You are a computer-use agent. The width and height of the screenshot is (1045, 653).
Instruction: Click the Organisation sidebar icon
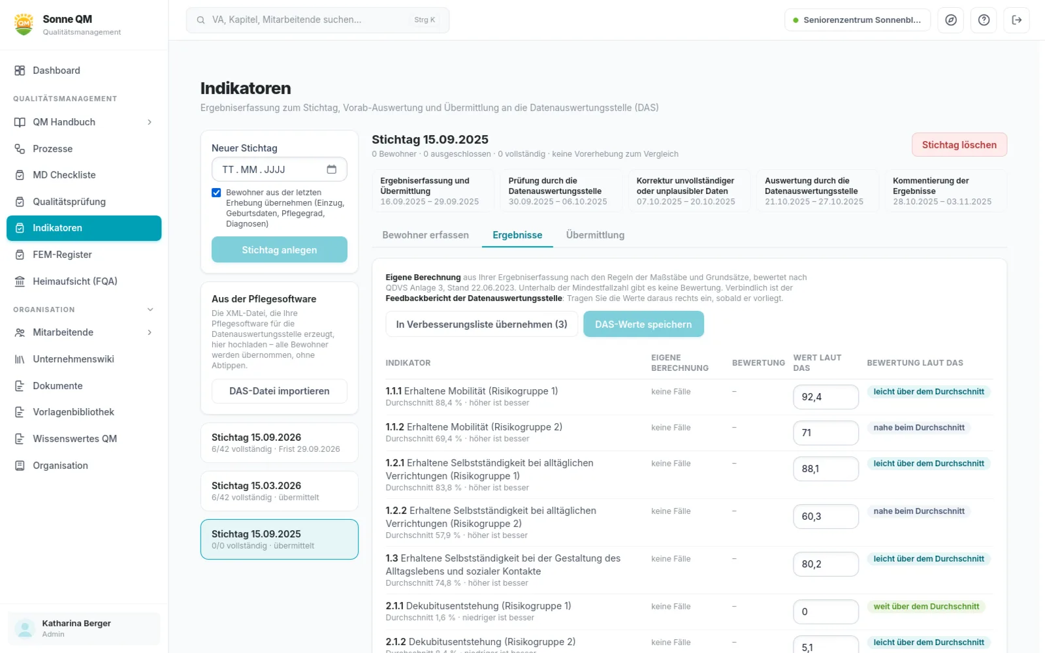[20, 466]
